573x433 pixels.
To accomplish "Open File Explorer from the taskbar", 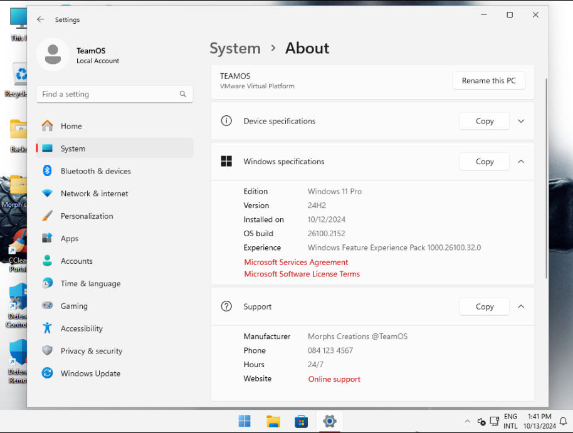I will point(273,421).
